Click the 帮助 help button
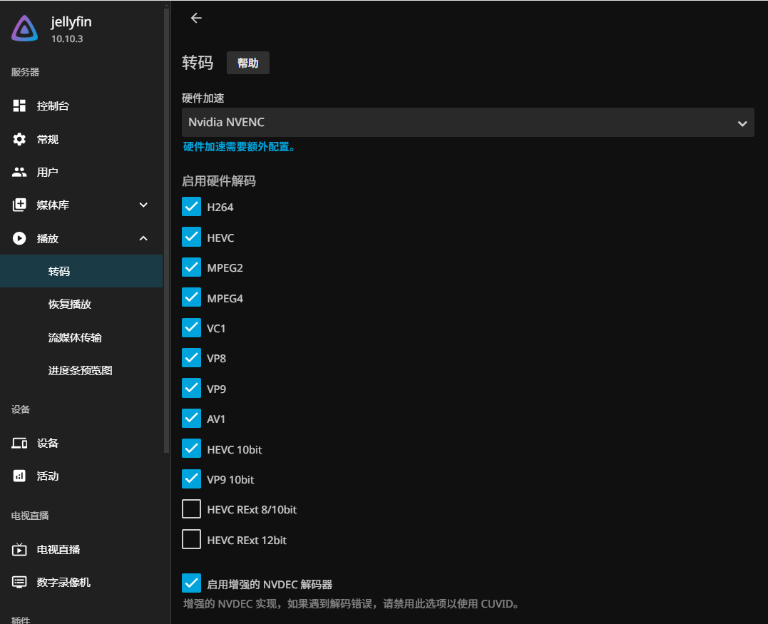768x624 pixels. (x=248, y=63)
